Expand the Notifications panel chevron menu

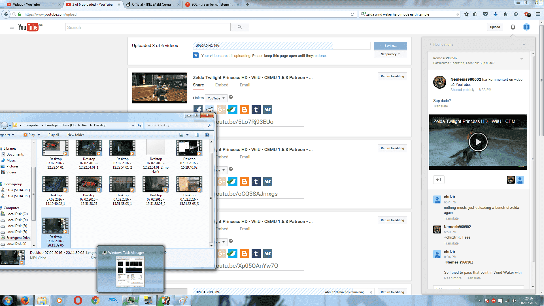point(524,44)
